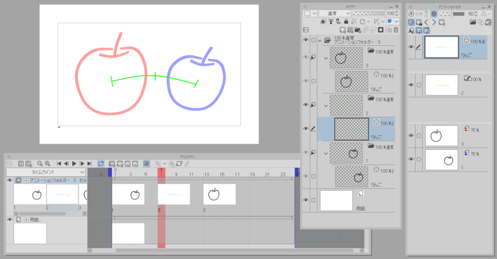Check the animation folder layer selection box

314,40
